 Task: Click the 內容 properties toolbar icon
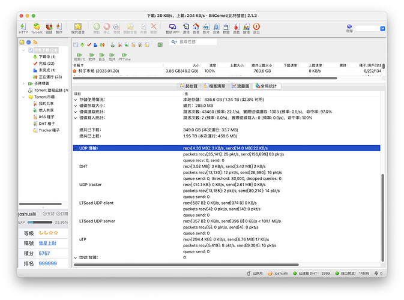[143, 28]
